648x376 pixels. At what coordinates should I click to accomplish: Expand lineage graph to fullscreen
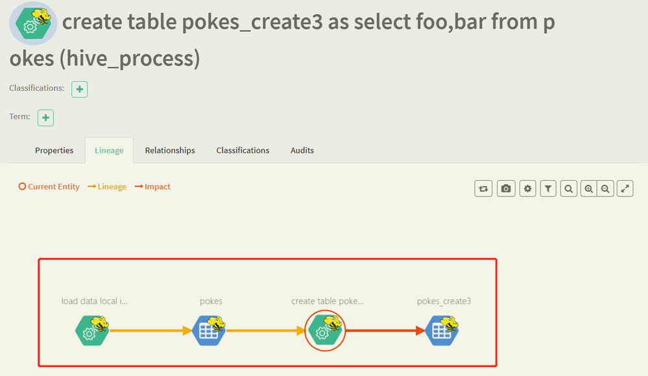click(625, 189)
